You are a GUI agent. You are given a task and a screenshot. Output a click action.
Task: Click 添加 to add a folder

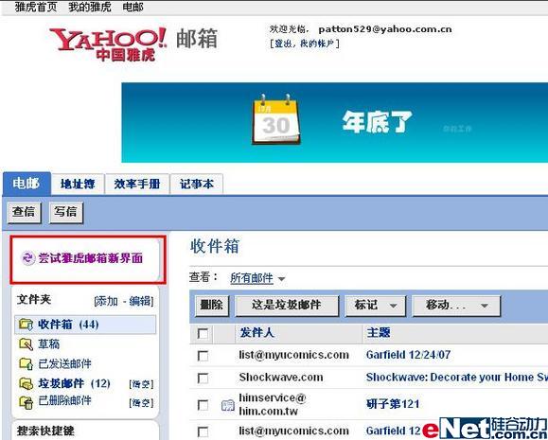[x=107, y=301]
